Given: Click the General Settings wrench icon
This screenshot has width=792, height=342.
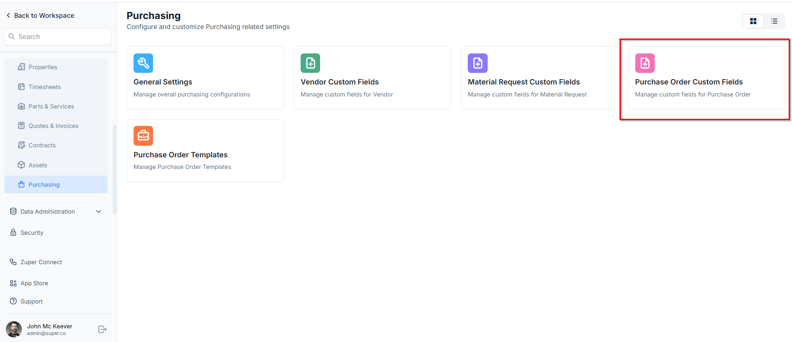Looking at the screenshot, I should pos(143,63).
